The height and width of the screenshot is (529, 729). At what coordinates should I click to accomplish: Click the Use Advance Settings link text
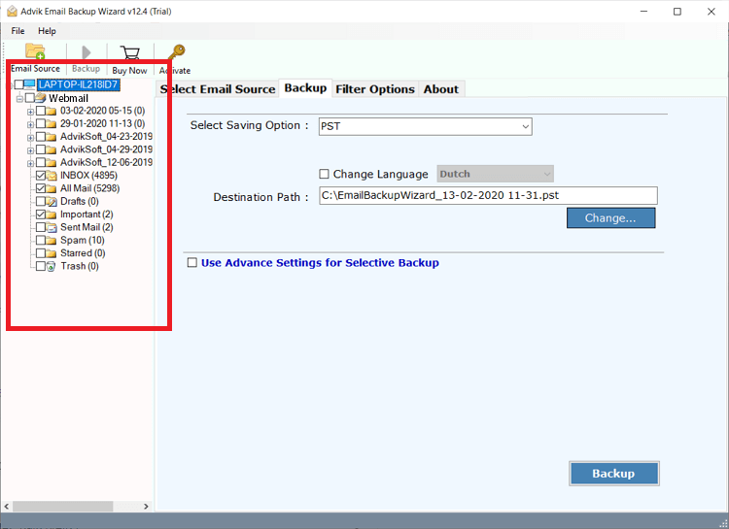[320, 263]
